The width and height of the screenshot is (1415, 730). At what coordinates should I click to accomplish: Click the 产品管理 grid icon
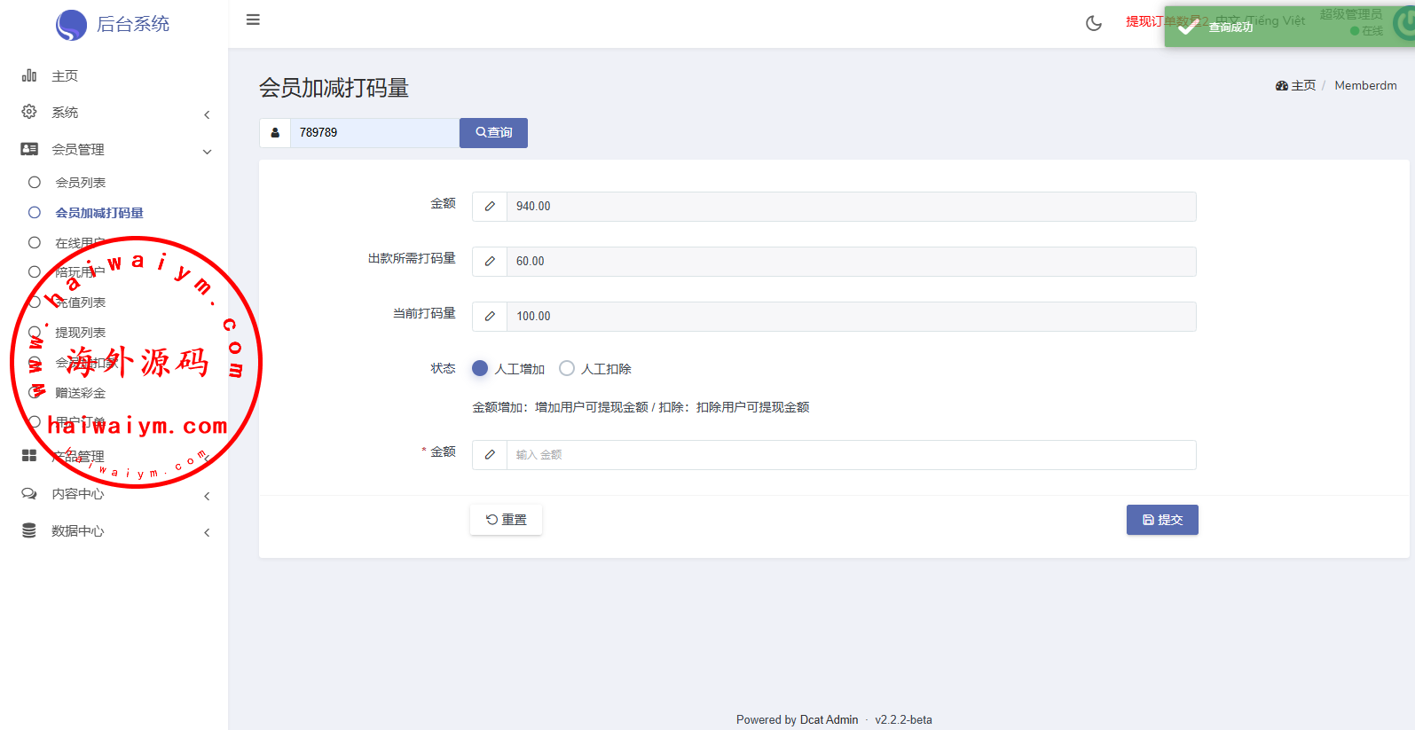tap(29, 455)
